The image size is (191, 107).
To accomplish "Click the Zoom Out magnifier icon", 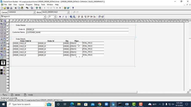I will [74, 17].
